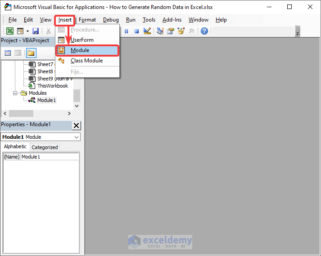This screenshot has height=256, width=321.
Task: Open the Add-Ins menu
Action: coord(172,20)
